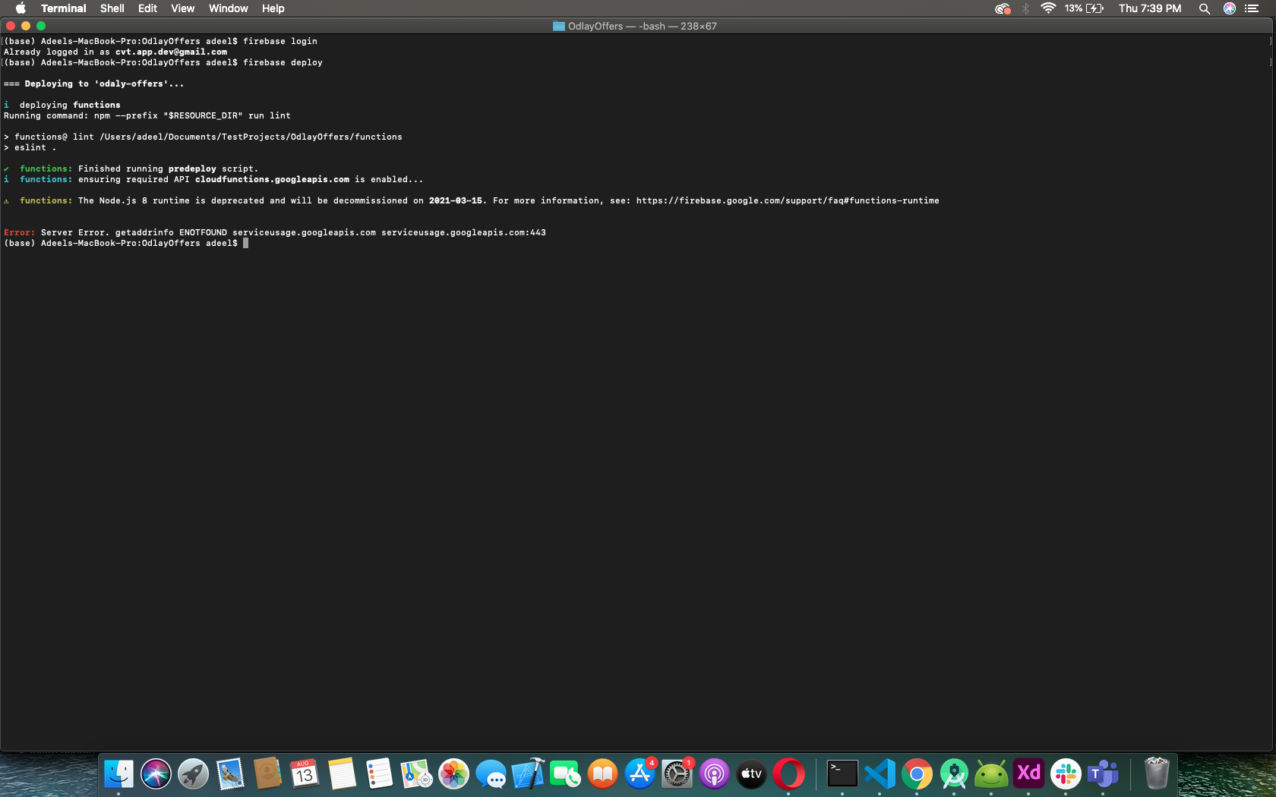Open the Edit menu
Image resolution: width=1276 pixels, height=797 pixels.
147,8
